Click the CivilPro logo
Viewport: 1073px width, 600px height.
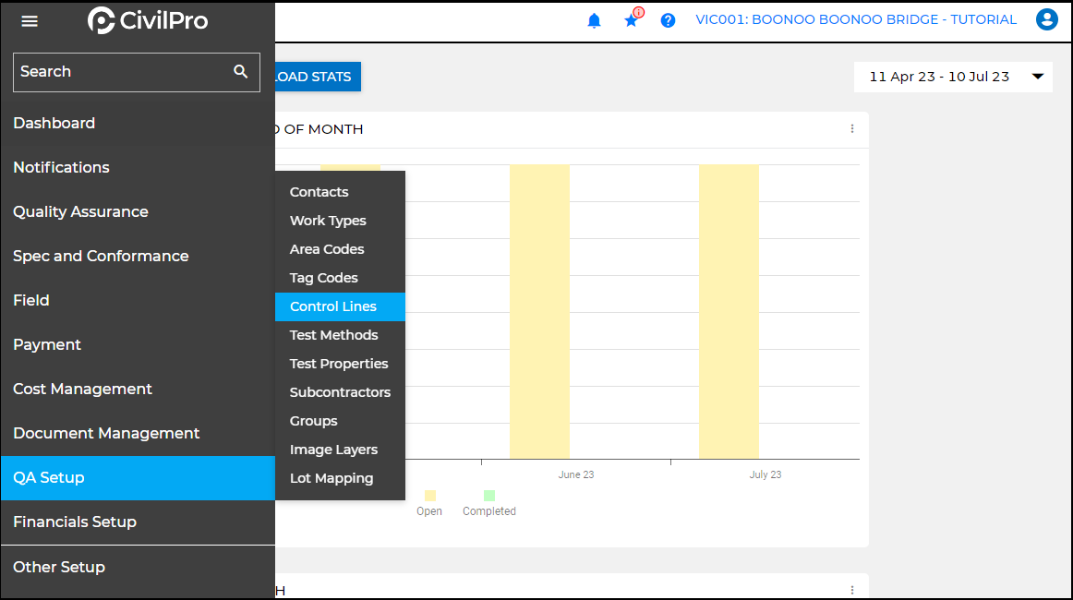[148, 20]
